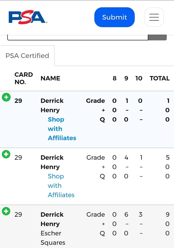Click the PSA logo

(27, 17)
